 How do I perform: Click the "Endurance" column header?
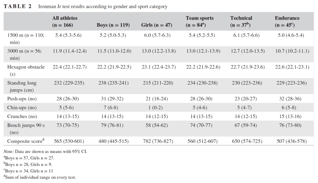tap(287, 17)
